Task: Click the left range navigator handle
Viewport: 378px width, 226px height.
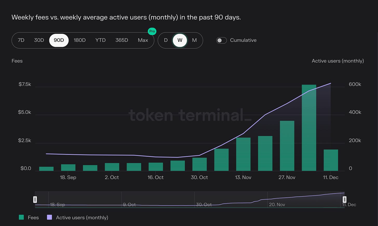Action: pos(35,200)
